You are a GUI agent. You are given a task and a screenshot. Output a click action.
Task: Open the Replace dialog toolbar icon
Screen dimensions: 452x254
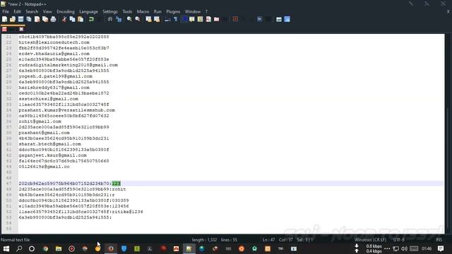pyautogui.click(x=119, y=19)
